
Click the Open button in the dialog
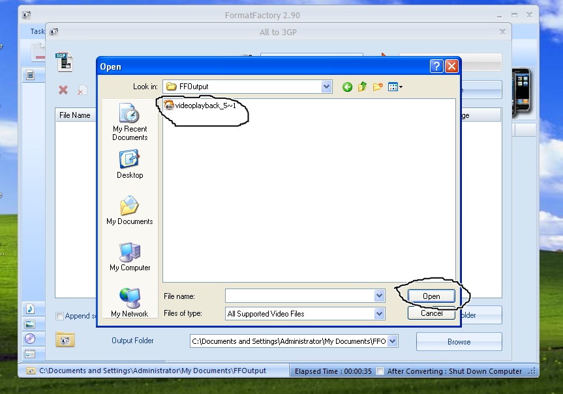(431, 296)
